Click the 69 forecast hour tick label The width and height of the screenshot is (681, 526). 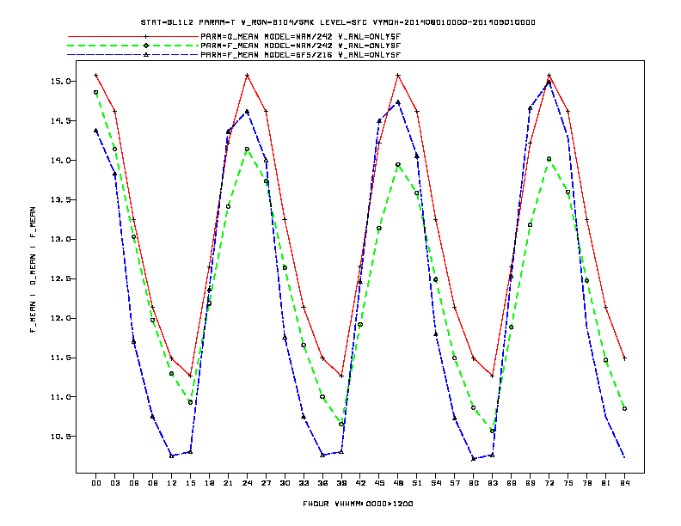click(531, 483)
